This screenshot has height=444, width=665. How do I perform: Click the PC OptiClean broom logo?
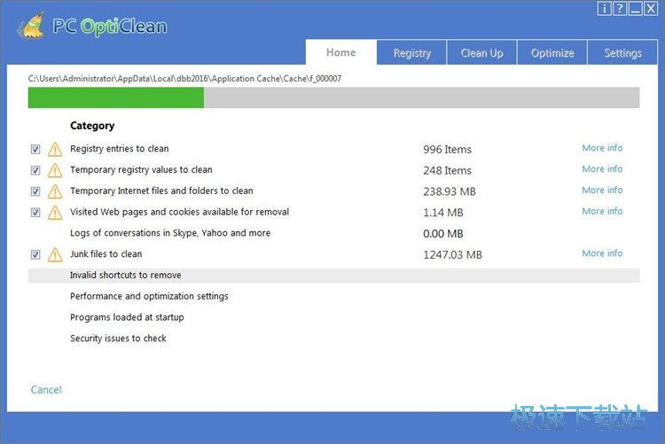pos(30,26)
